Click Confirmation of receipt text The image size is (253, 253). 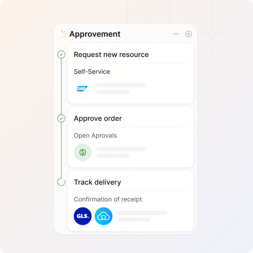108,199
